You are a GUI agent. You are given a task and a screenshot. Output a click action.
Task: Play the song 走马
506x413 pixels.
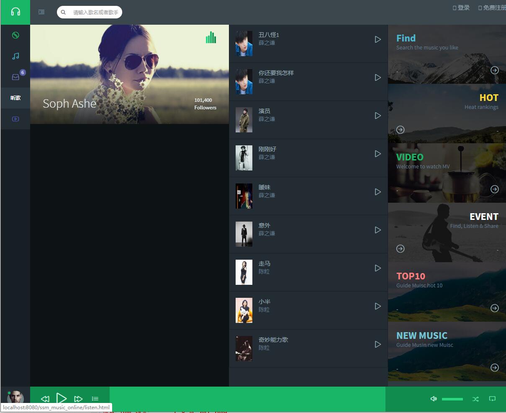click(x=378, y=268)
